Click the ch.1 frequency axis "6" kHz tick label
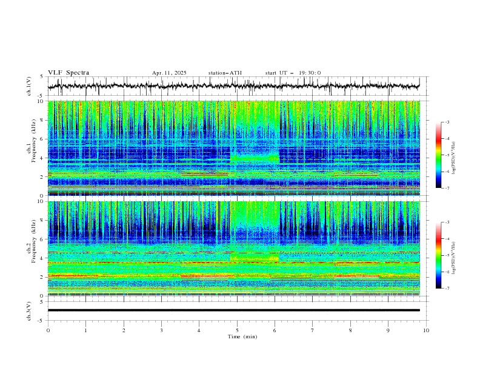Image resolution: width=480 pixels, height=371 pixels. [x=43, y=139]
